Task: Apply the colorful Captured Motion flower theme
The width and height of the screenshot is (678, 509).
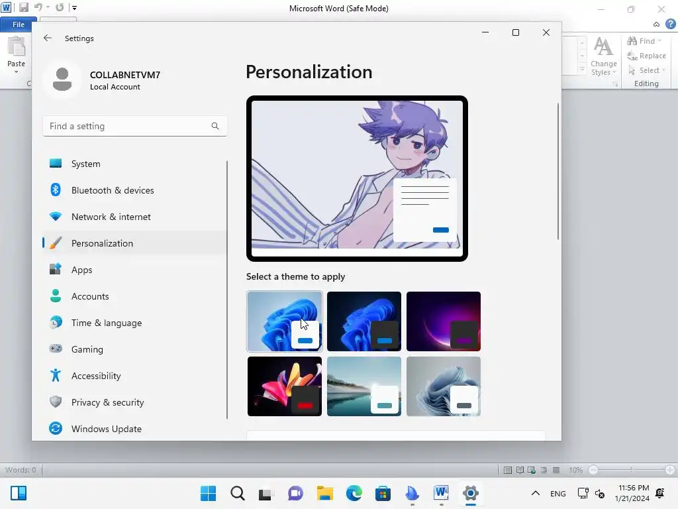Action: tap(285, 386)
